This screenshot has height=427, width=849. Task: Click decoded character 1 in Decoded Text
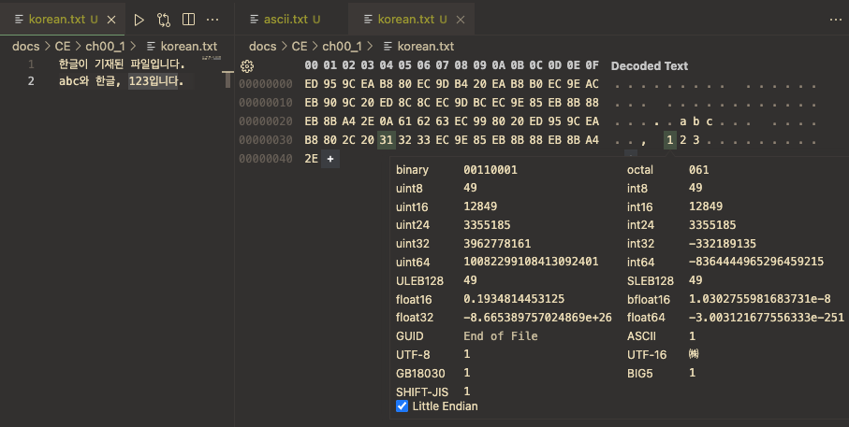pos(670,140)
